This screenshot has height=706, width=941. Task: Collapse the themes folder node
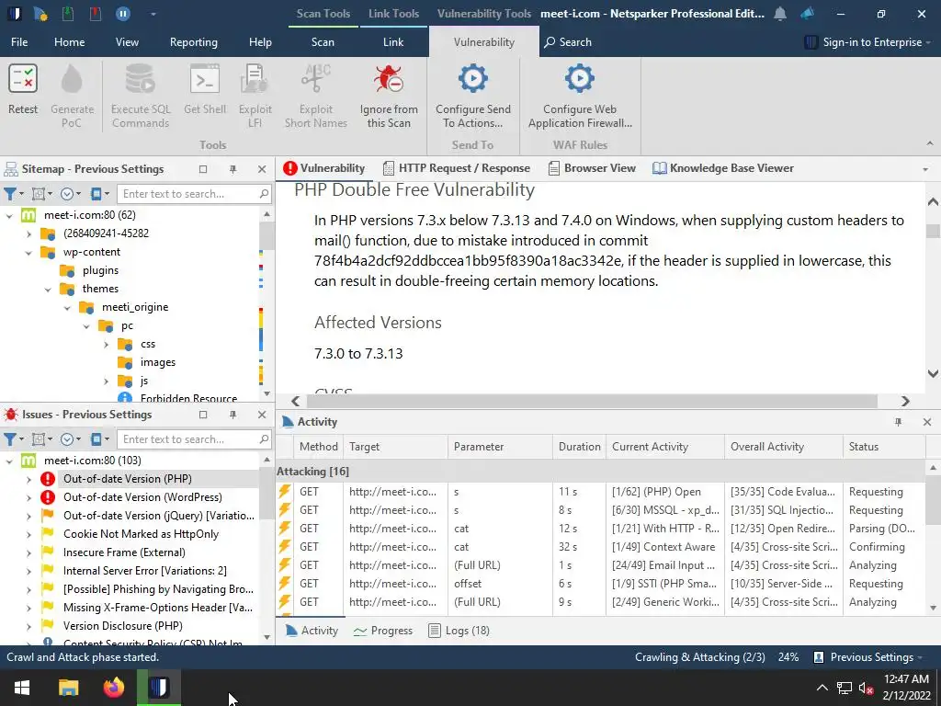pos(48,290)
